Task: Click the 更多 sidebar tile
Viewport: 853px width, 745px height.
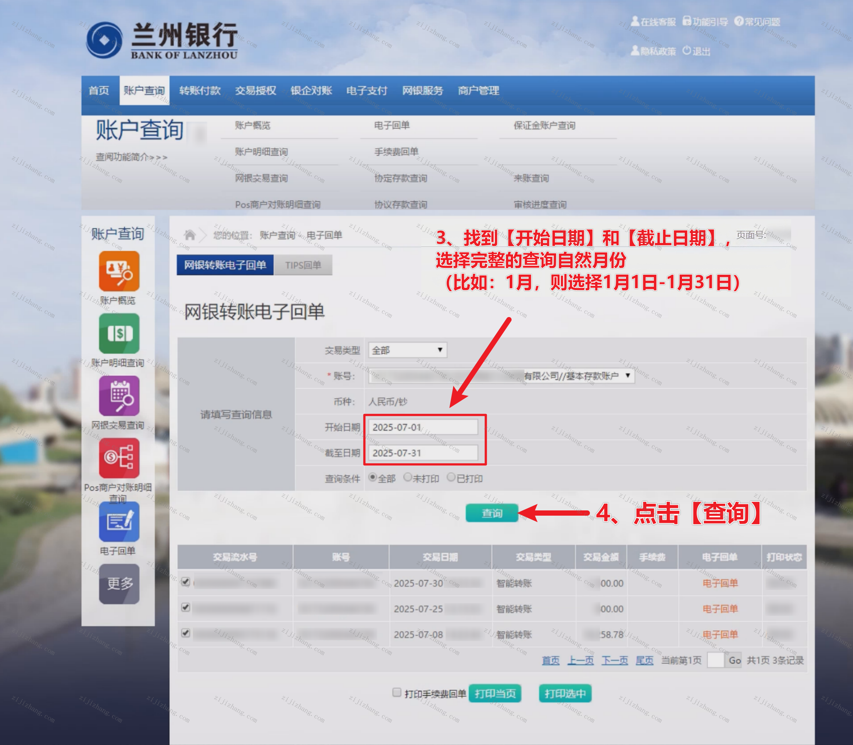Action: point(119,584)
